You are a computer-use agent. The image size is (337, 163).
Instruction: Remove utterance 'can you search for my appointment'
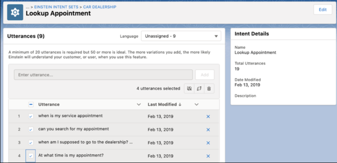(208, 130)
